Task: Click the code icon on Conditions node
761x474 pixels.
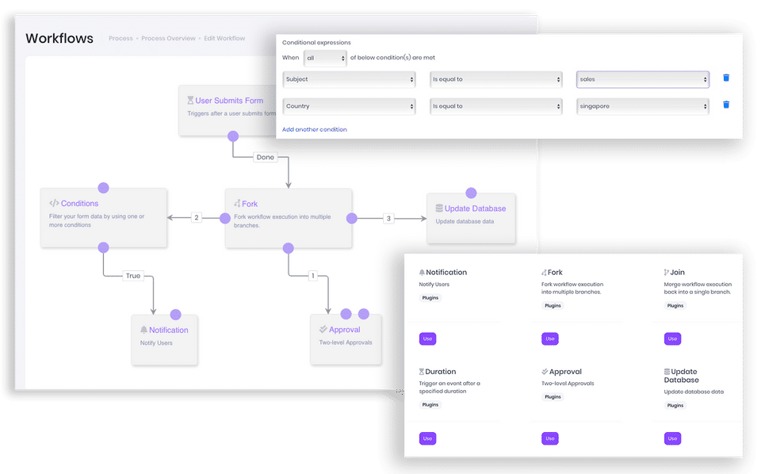Action: coord(54,203)
